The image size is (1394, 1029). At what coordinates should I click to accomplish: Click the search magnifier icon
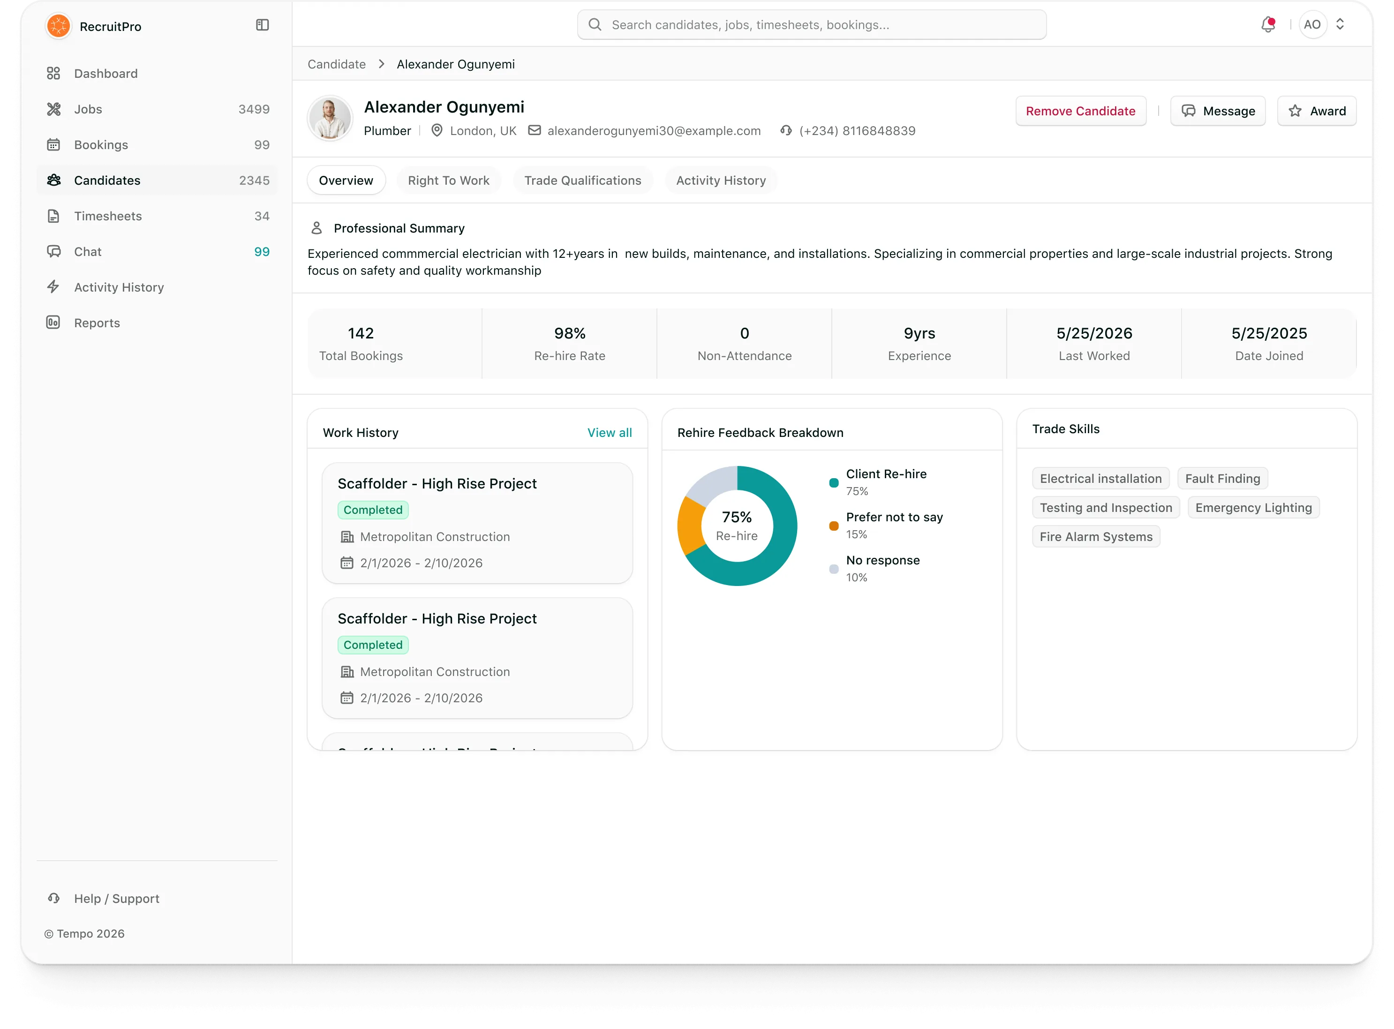pos(595,25)
